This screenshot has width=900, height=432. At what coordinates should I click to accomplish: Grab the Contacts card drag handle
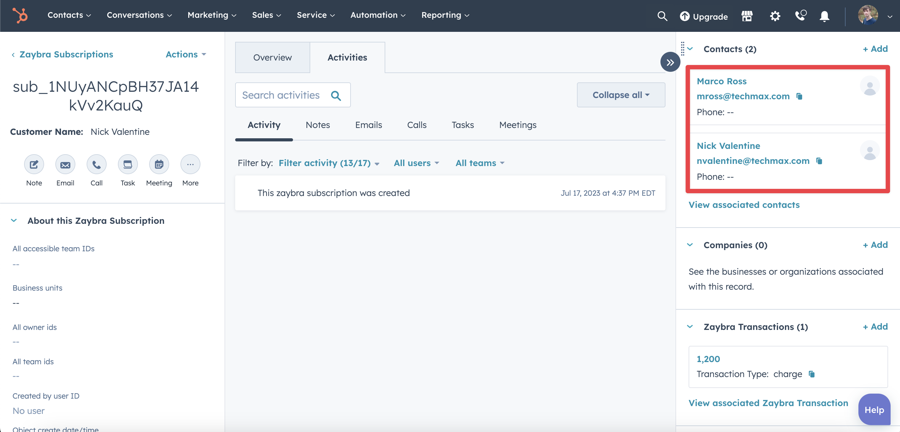click(682, 49)
